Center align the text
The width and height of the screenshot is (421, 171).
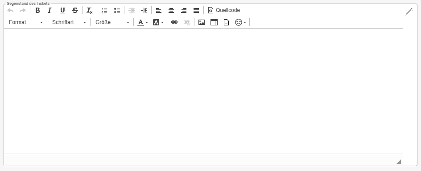(171, 10)
